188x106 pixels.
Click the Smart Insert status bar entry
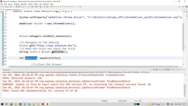click(122, 101)
